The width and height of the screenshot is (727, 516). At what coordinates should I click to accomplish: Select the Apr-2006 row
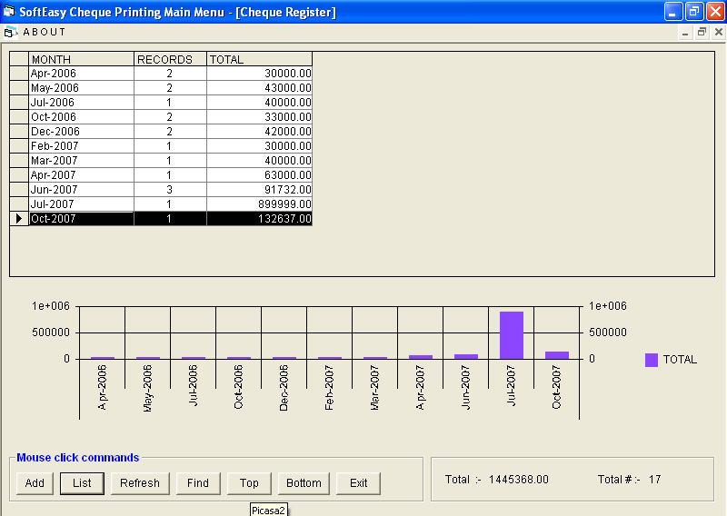[161, 74]
